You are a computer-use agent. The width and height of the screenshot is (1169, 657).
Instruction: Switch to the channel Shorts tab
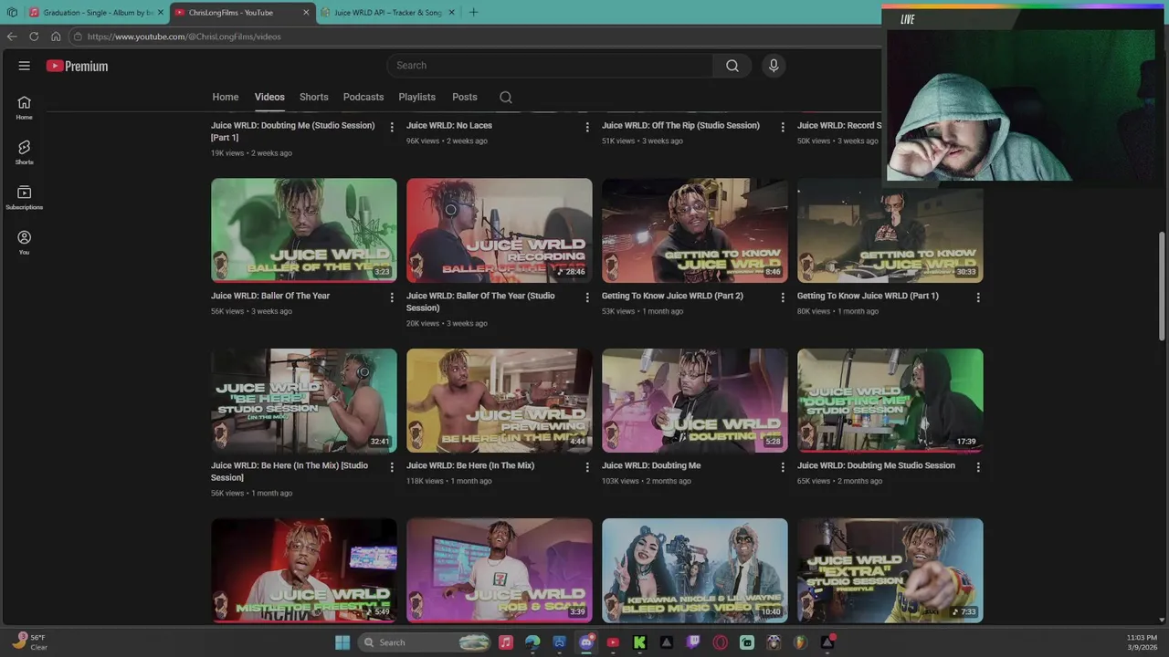point(313,97)
